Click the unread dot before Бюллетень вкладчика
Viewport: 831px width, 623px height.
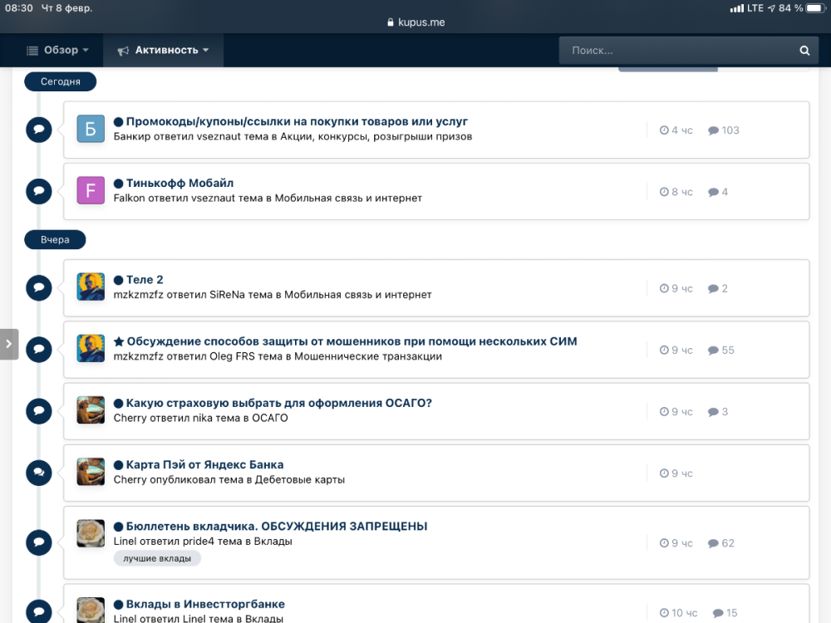click(x=118, y=527)
